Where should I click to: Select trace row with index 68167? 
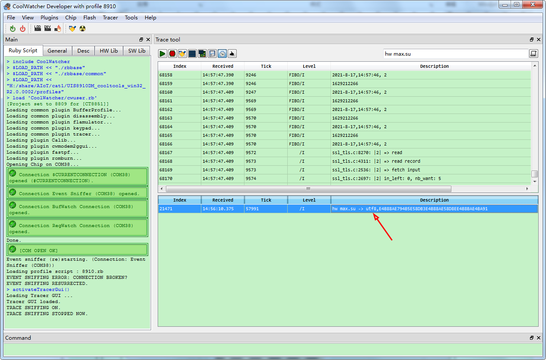pyautogui.click(x=344, y=152)
